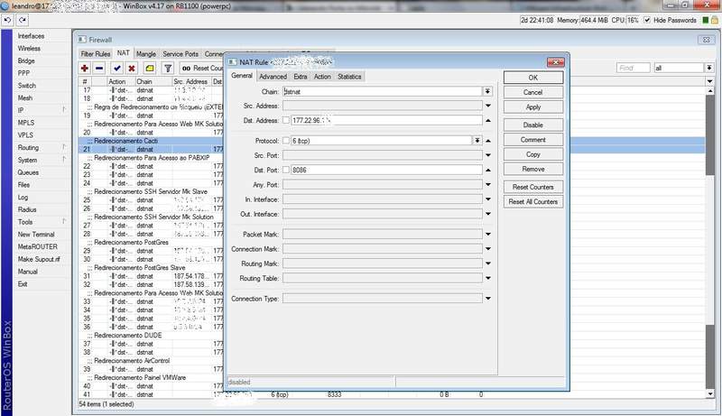The width and height of the screenshot is (722, 416).
Task: Click the WinBox redo arrow icon
Action: (22, 19)
